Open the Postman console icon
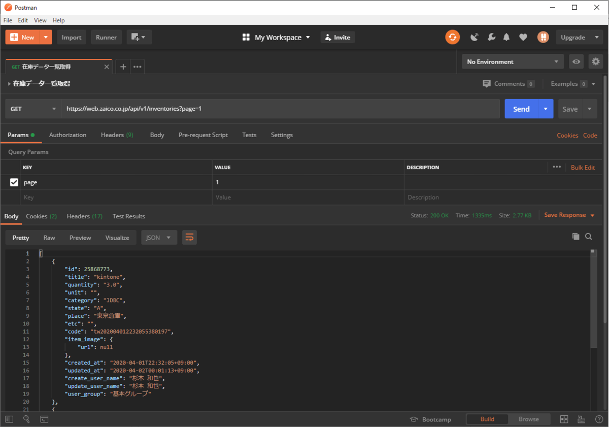 coord(44,419)
